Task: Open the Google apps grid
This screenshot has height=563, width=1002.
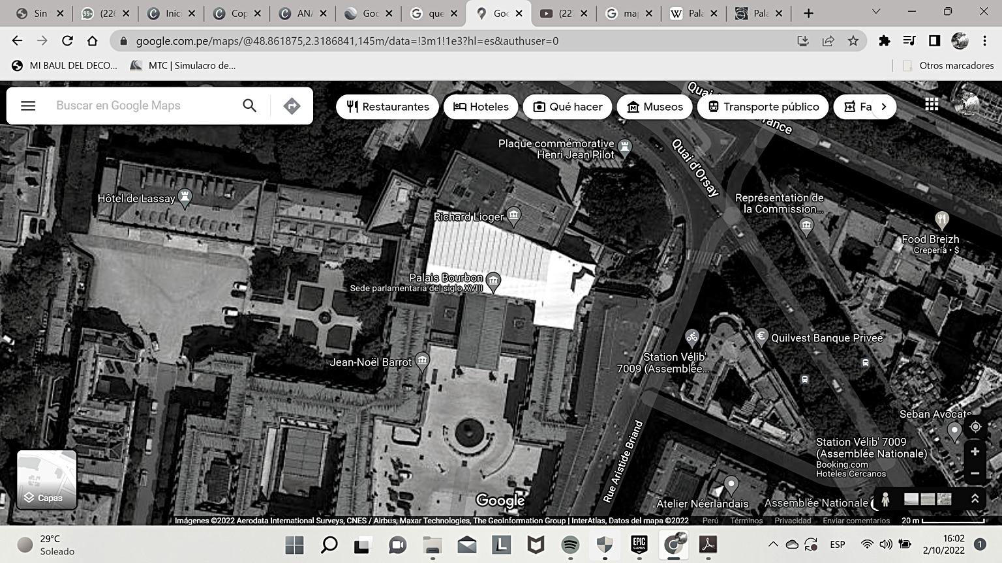Action: pyautogui.click(x=932, y=105)
